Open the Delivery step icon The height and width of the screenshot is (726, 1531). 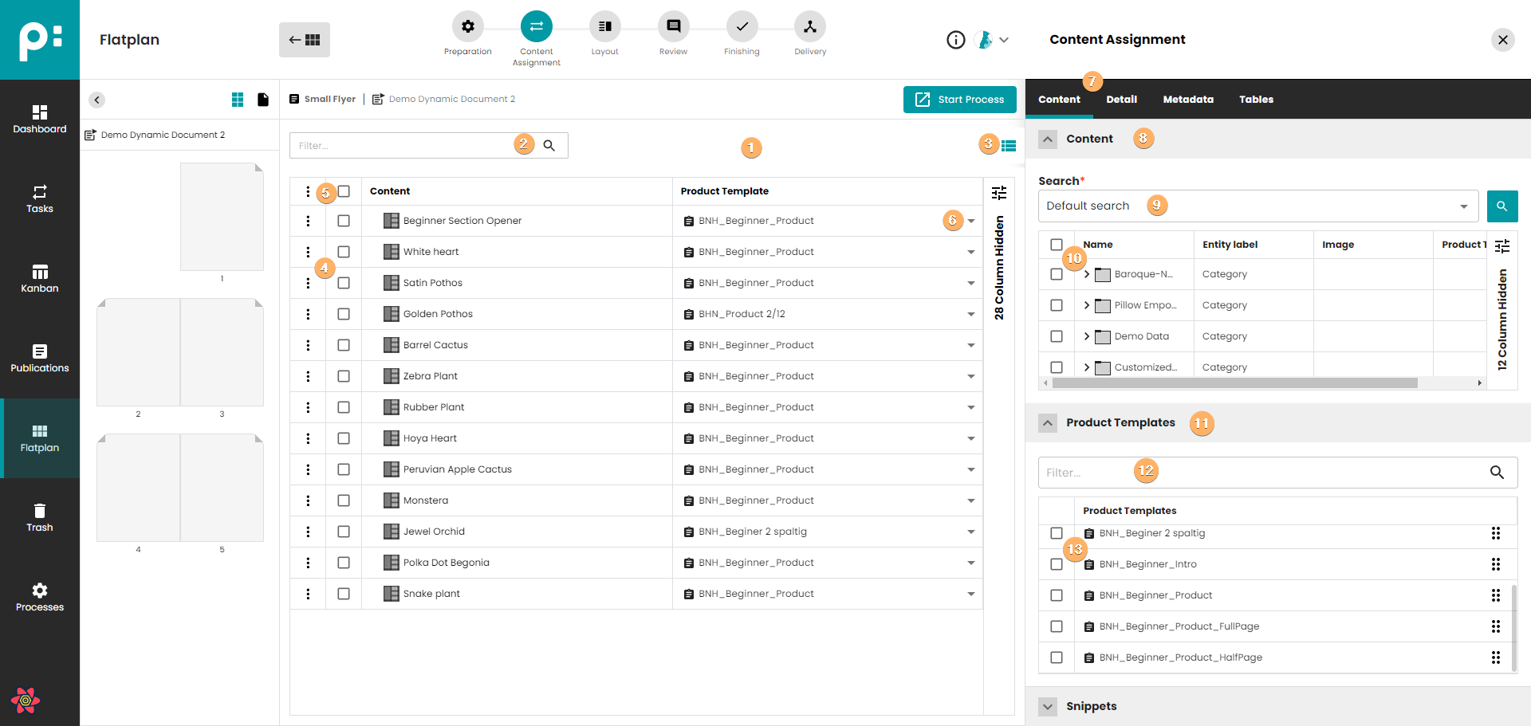coord(809,27)
